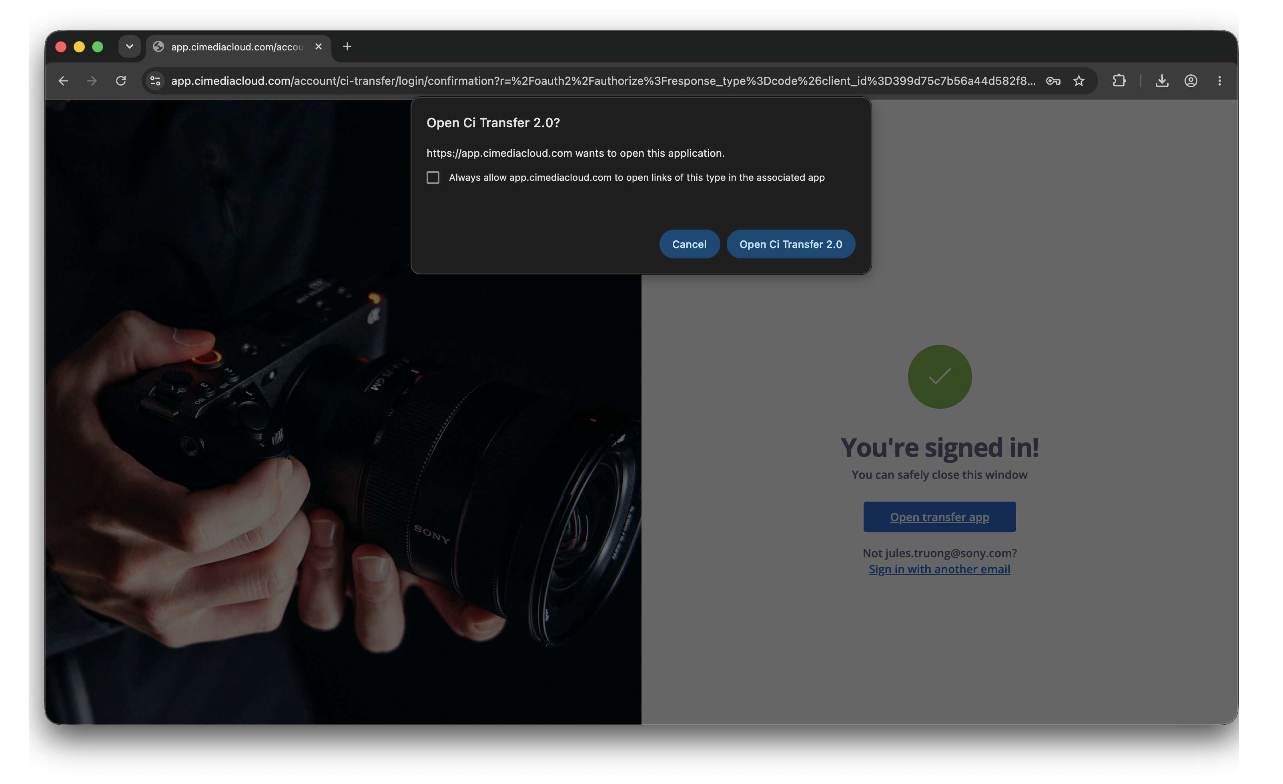This screenshot has height=784, width=1283.
Task: Open a new tab with plus button
Action: pos(347,47)
